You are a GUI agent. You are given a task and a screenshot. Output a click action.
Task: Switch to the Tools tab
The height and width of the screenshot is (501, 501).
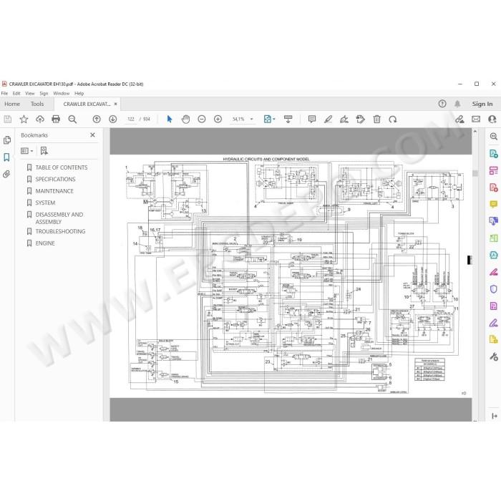pos(37,104)
